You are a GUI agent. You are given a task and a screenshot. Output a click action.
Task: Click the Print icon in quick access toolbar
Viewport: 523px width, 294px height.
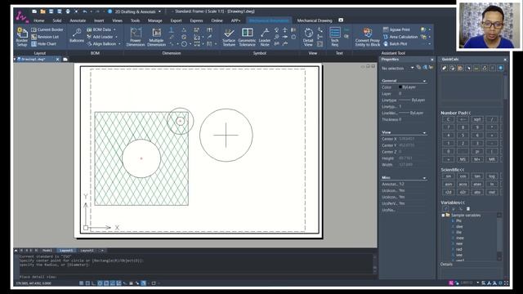click(68, 11)
